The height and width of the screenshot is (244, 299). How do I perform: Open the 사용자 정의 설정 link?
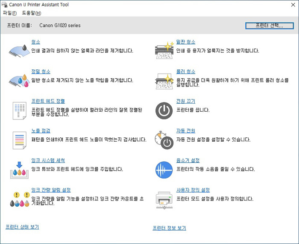point(193,190)
